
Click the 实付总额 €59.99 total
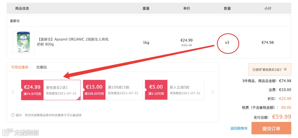click(272, 117)
